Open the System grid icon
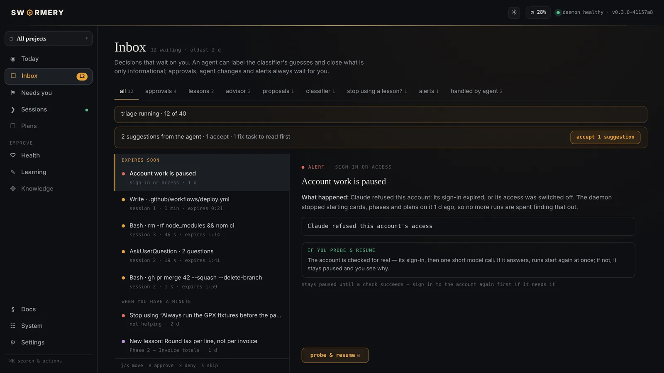The height and width of the screenshot is (373, 664). pyautogui.click(x=13, y=326)
